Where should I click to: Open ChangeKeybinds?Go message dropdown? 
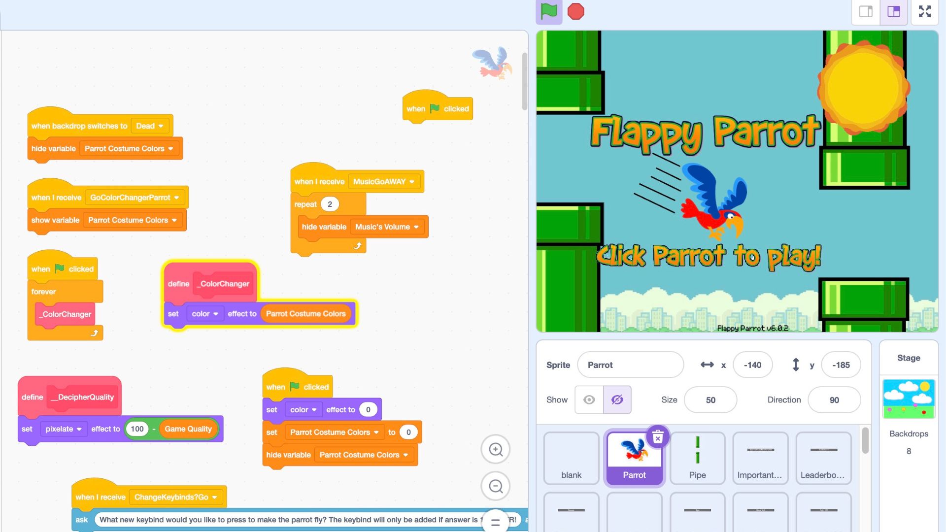click(x=175, y=498)
